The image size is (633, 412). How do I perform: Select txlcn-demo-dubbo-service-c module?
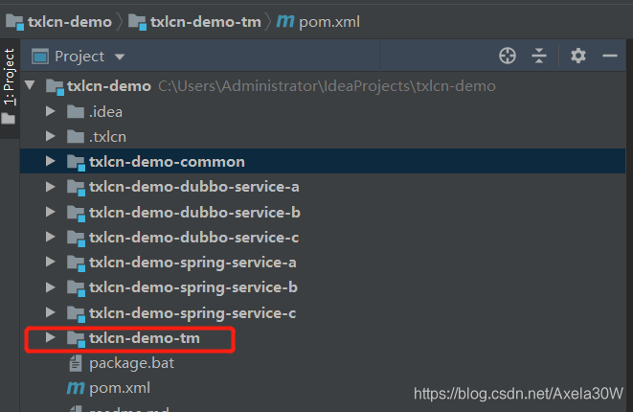click(x=193, y=238)
